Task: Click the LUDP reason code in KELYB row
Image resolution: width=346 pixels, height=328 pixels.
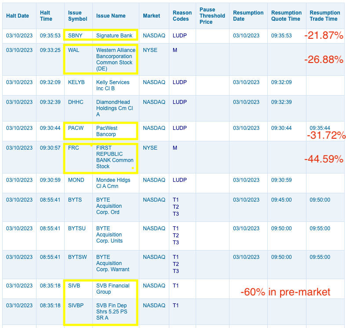Action: 180,82
